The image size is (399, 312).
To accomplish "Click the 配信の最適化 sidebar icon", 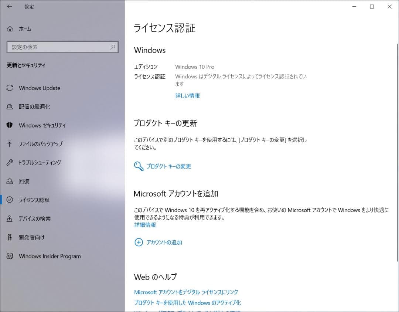I will 10,106.
